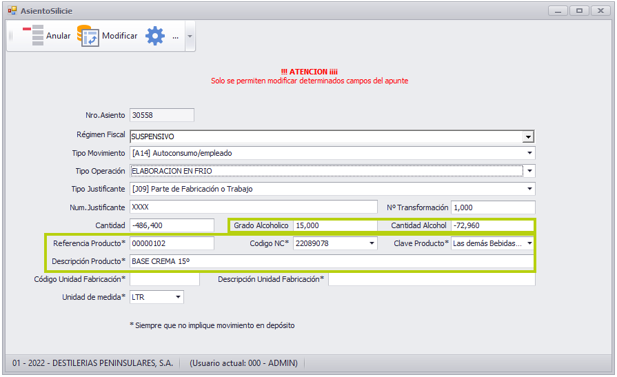Click the Tipo Operación label
The width and height of the screenshot is (617, 377).
tap(100, 171)
